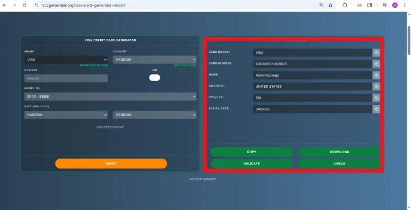The height and width of the screenshot is (210, 411).
Task: Copy the Name field value
Action: point(376,75)
